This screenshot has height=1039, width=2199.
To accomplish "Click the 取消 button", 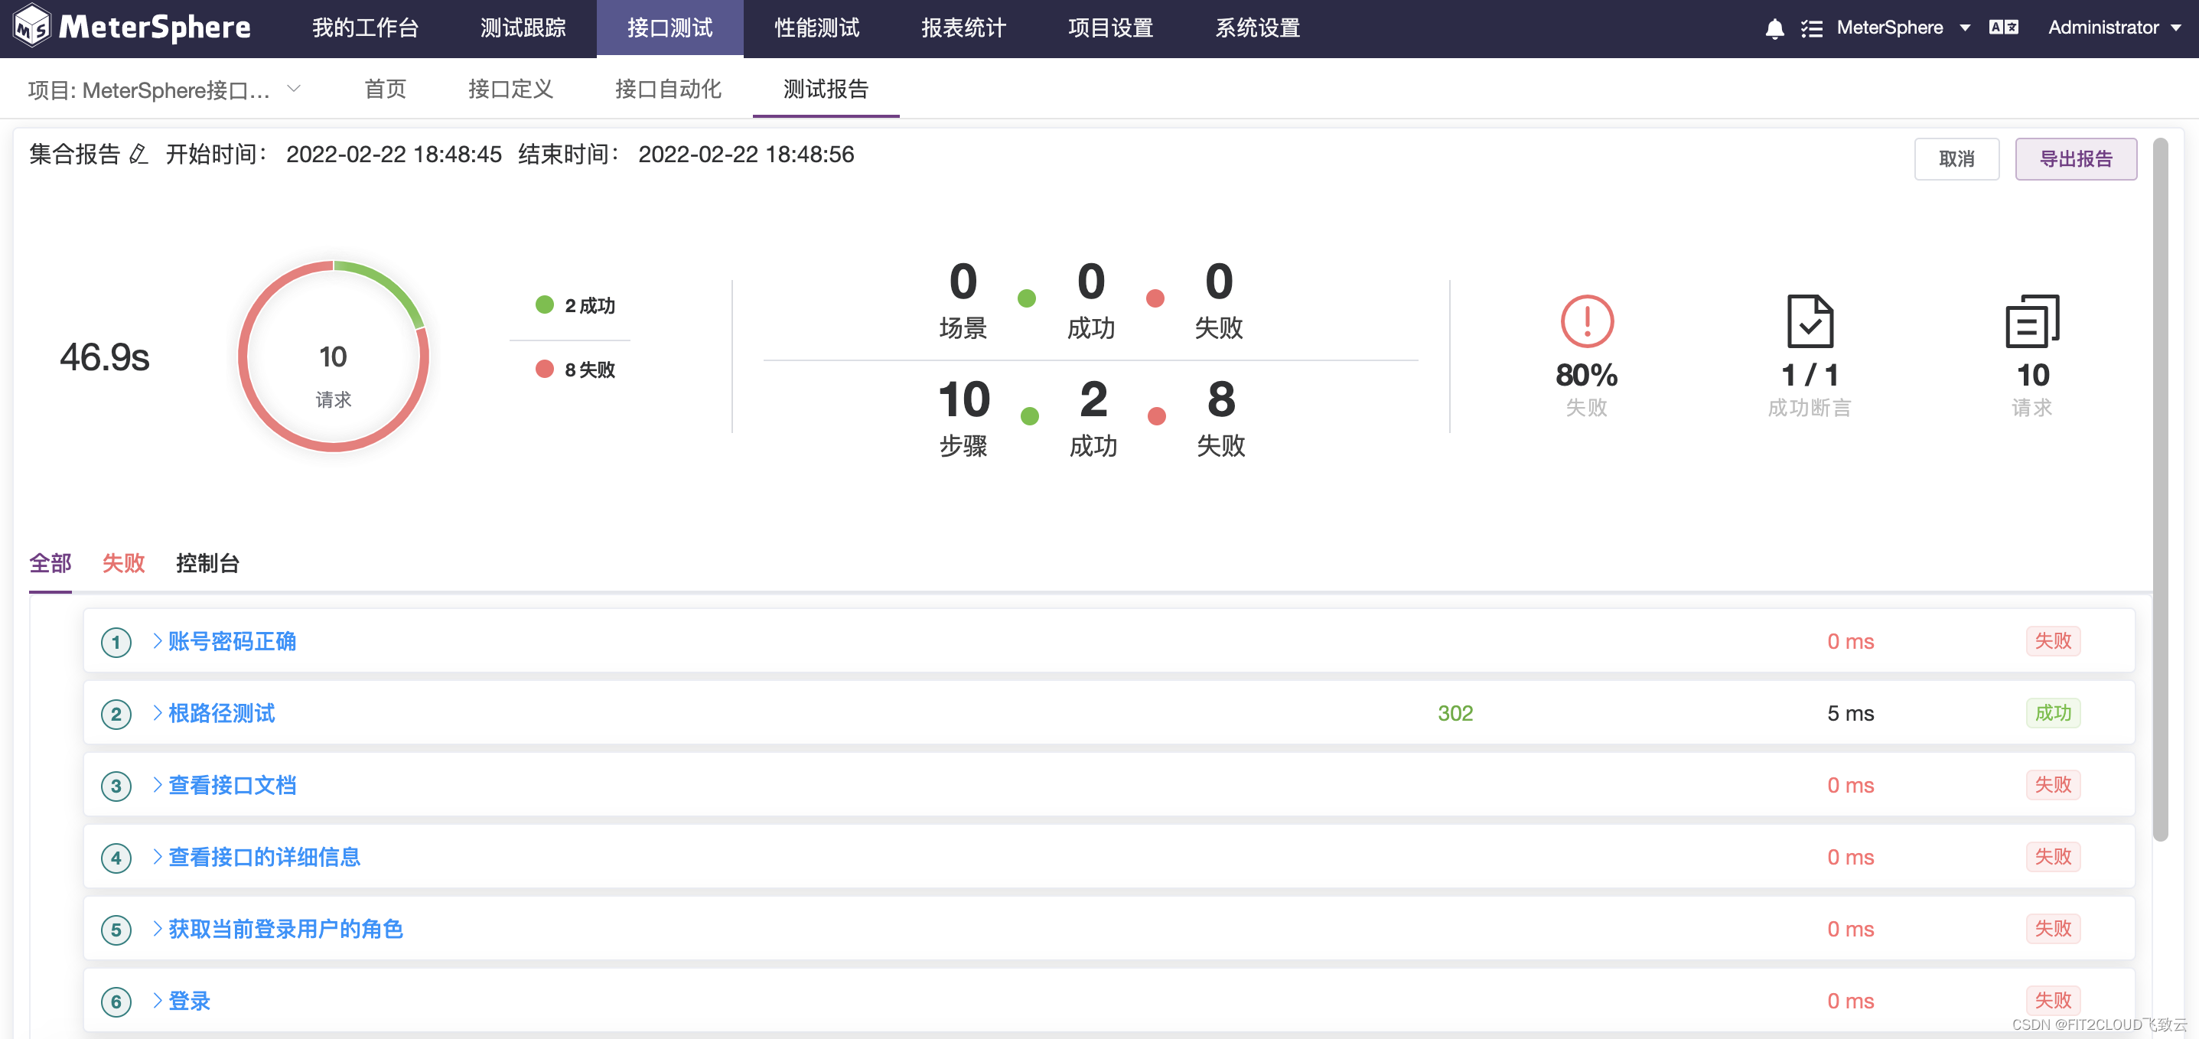I will tap(1956, 159).
